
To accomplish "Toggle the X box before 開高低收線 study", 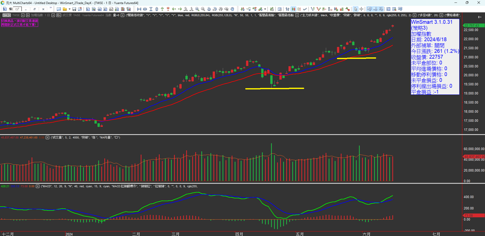I will (x=123, y=15).
